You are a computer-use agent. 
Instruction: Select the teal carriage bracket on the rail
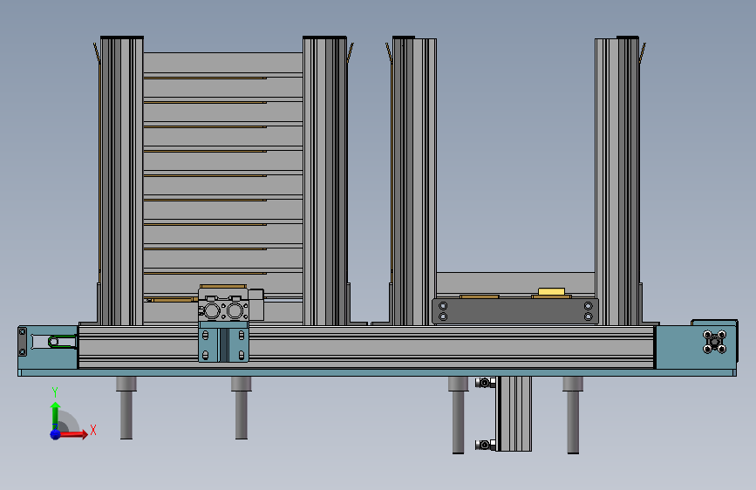tap(224, 342)
